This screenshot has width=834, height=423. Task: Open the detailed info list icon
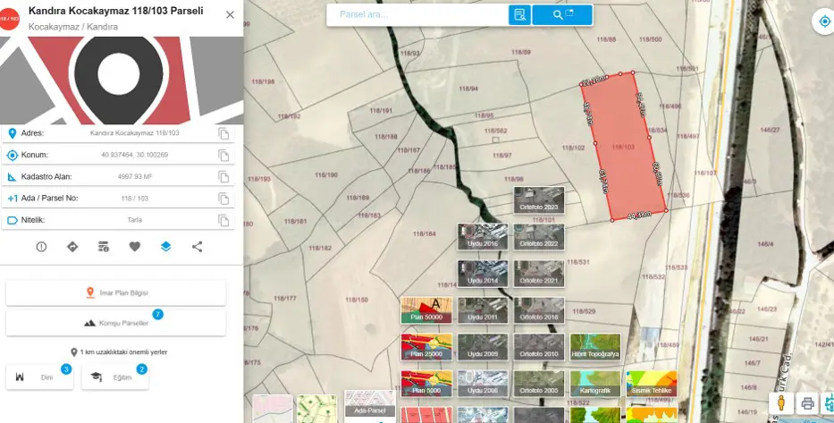103,246
